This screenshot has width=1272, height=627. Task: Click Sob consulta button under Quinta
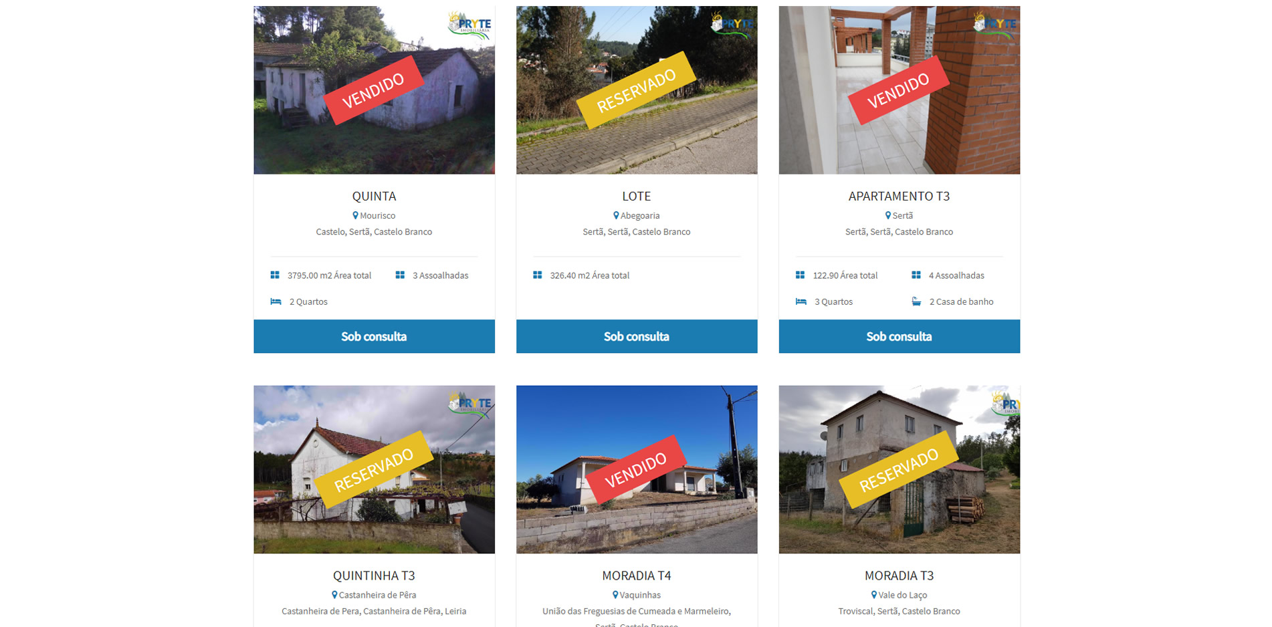[x=375, y=336]
